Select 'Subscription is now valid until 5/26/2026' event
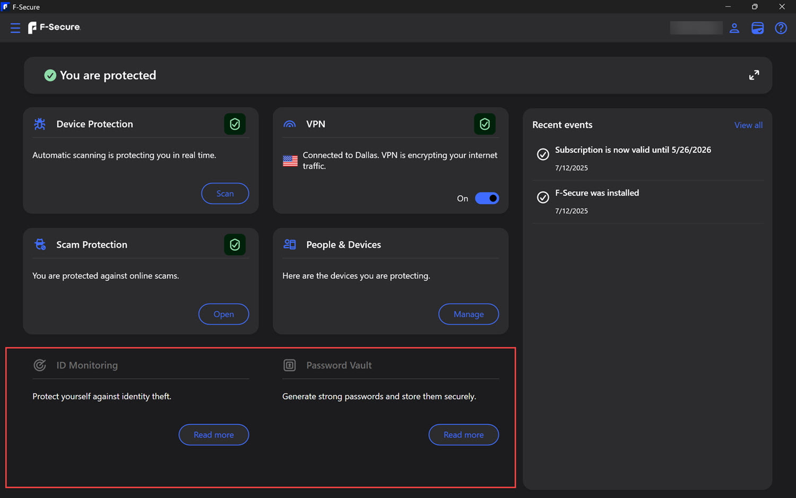This screenshot has height=498, width=796. tap(633, 150)
